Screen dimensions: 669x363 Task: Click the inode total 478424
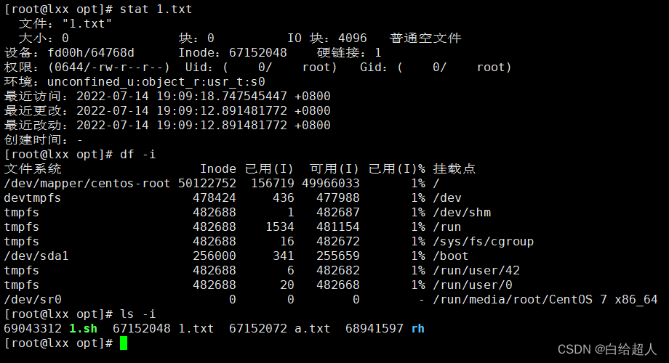[x=215, y=197]
